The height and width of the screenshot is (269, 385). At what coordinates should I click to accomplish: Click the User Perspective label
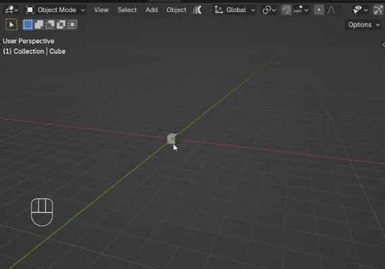pos(28,41)
